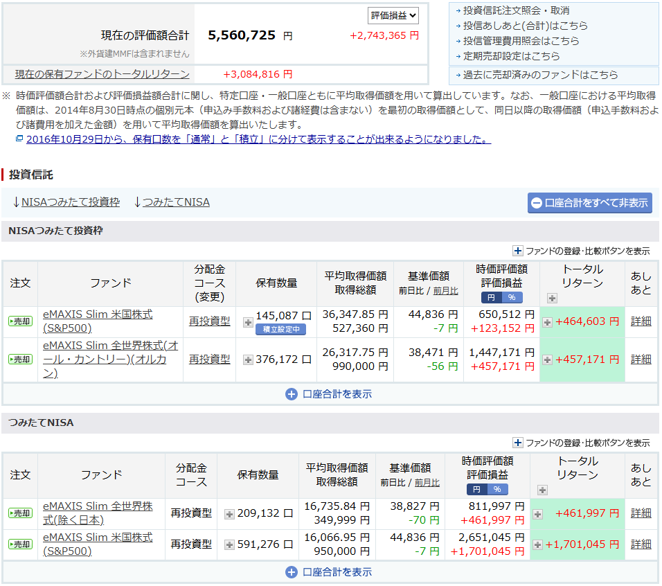This screenshot has height=586, width=662.
Task: Expand total return plus beside +1,701,045 円 in last column
Action: click(537, 544)
